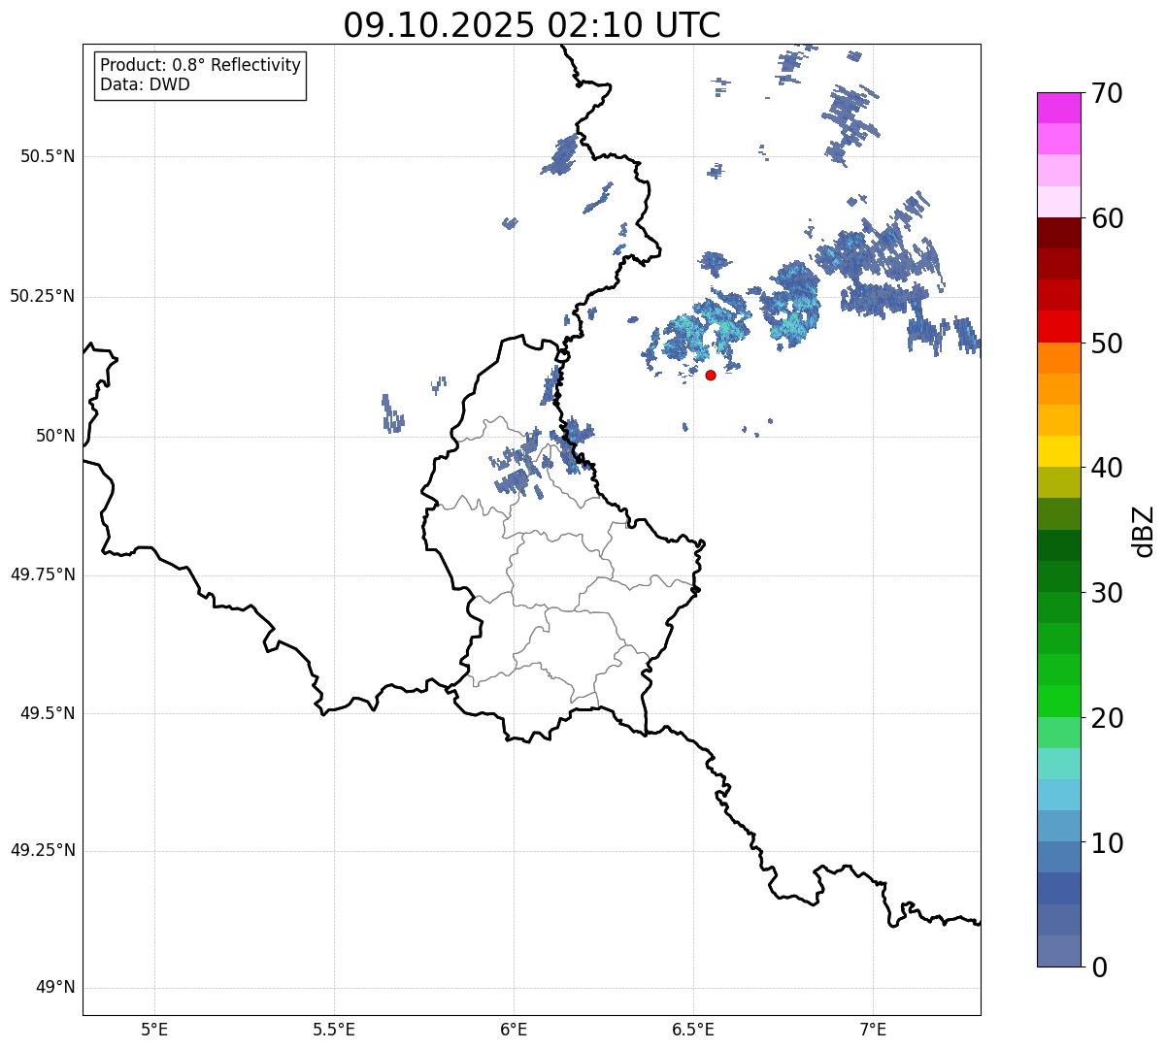Click the 10 colorbar tick label
Image resolution: width=1167 pixels, height=1049 pixels.
click(1107, 843)
